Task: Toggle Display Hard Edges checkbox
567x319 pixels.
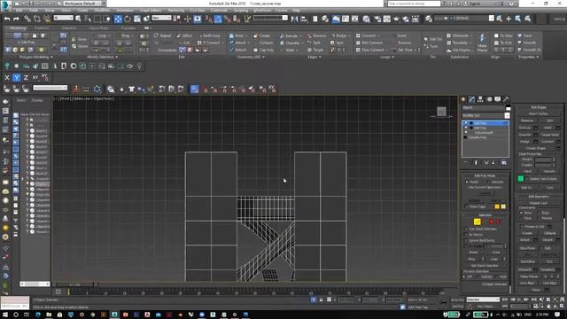Action: point(528,179)
